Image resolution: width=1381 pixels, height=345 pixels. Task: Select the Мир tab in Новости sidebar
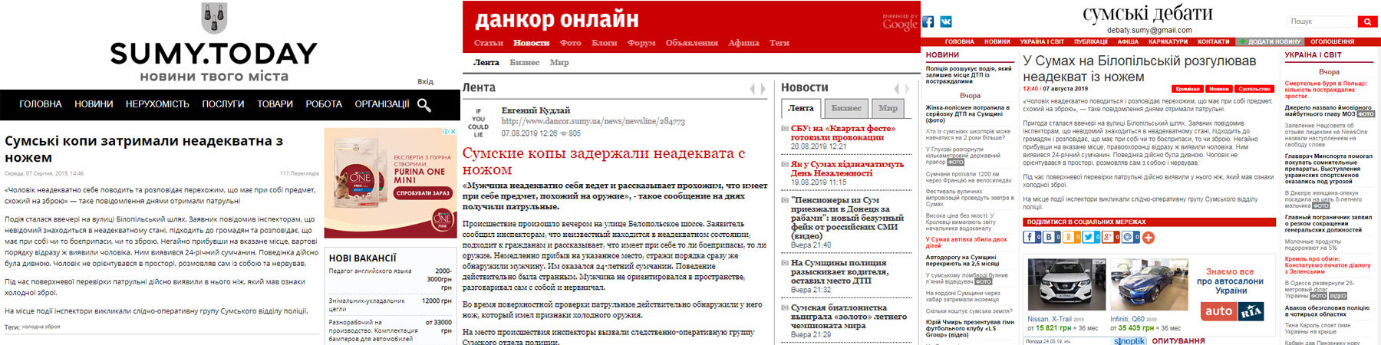point(888,109)
